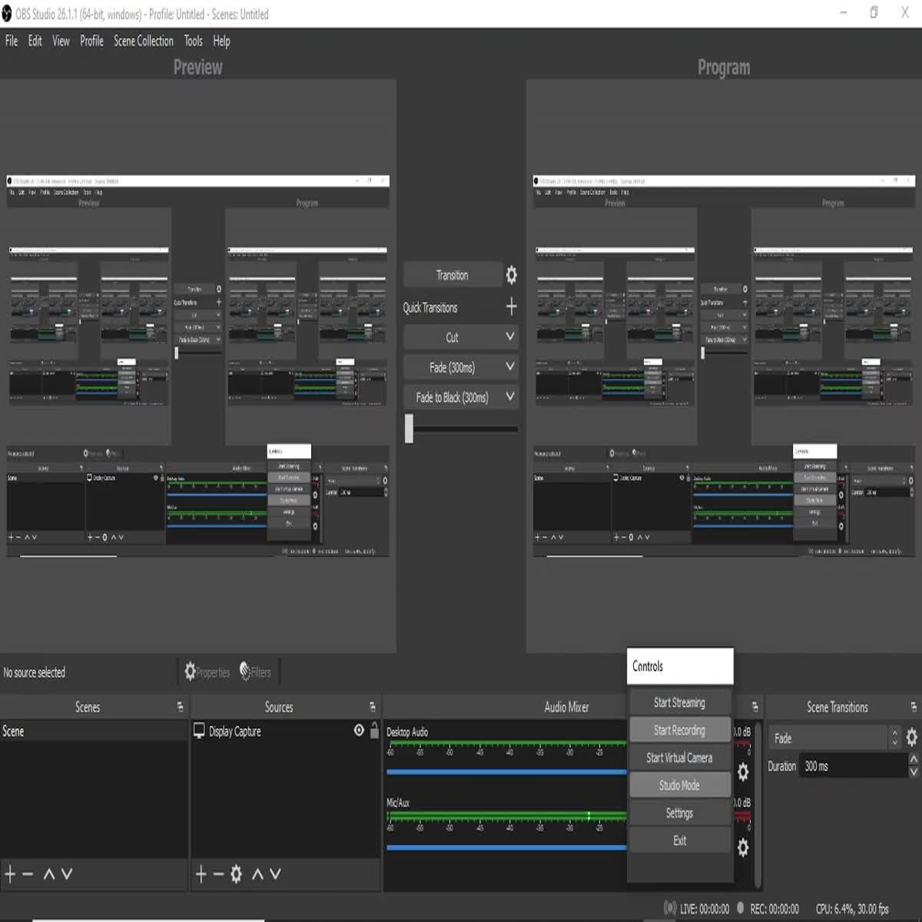
Task: Add a new quick transition with plus icon
Action: point(511,307)
